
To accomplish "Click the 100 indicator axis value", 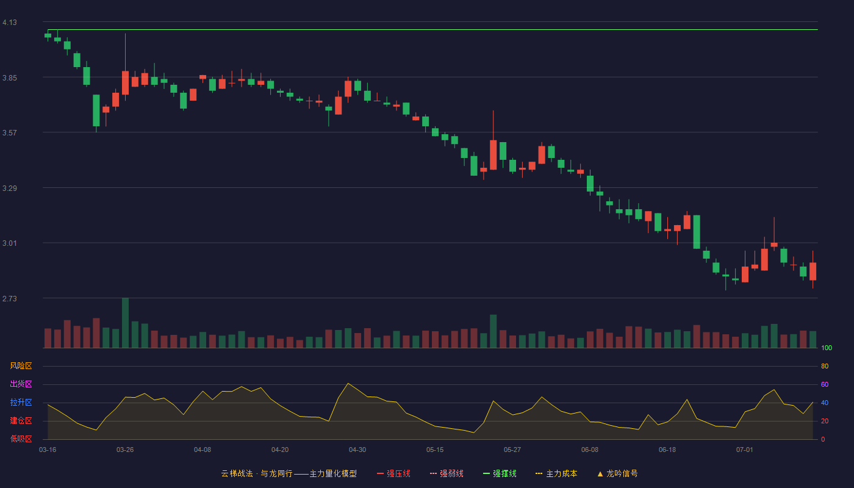I will coord(827,348).
